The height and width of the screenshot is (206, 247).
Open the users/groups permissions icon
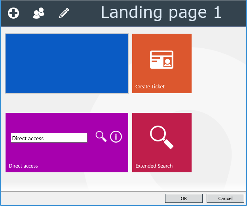[39, 13]
